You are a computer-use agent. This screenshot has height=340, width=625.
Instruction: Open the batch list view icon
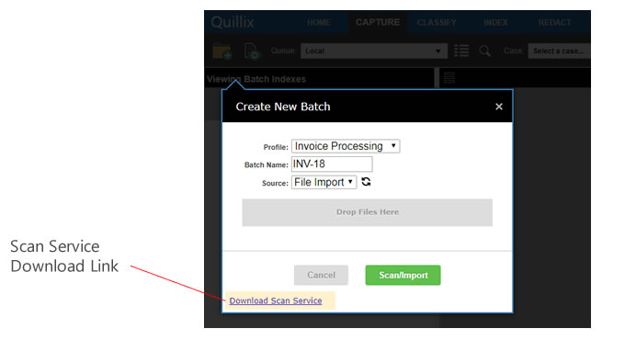click(461, 51)
